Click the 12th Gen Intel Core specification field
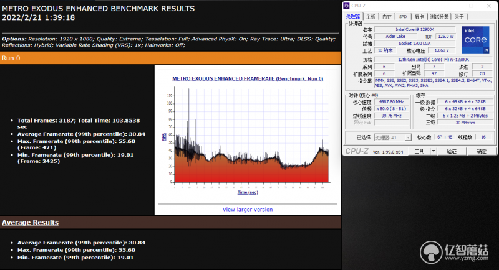This screenshot has height=270, width=499. (434, 60)
